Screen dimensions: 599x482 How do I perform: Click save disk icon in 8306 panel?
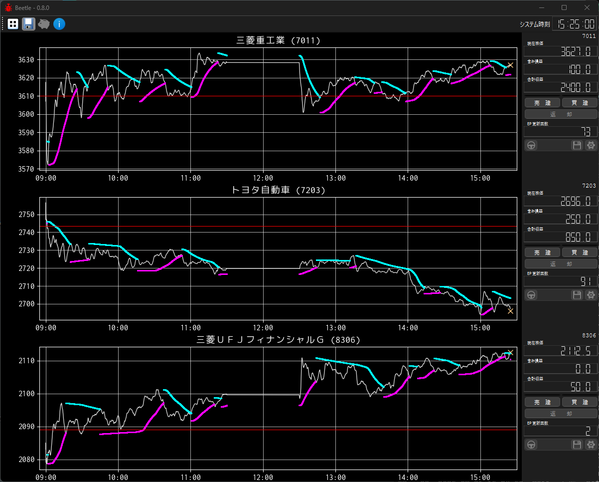click(x=577, y=445)
